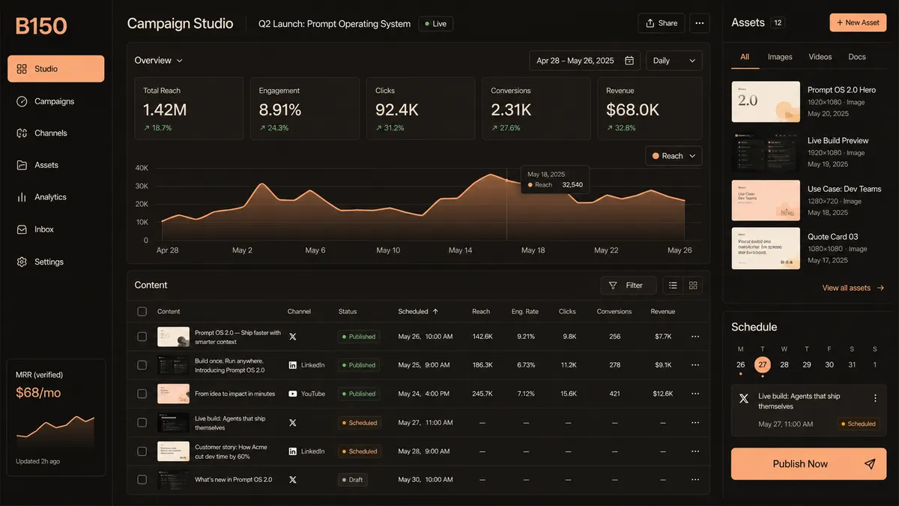This screenshot has width=899, height=506.
Task: Open Settings gear icon in sidebar
Action: click(x=22, y=262)
